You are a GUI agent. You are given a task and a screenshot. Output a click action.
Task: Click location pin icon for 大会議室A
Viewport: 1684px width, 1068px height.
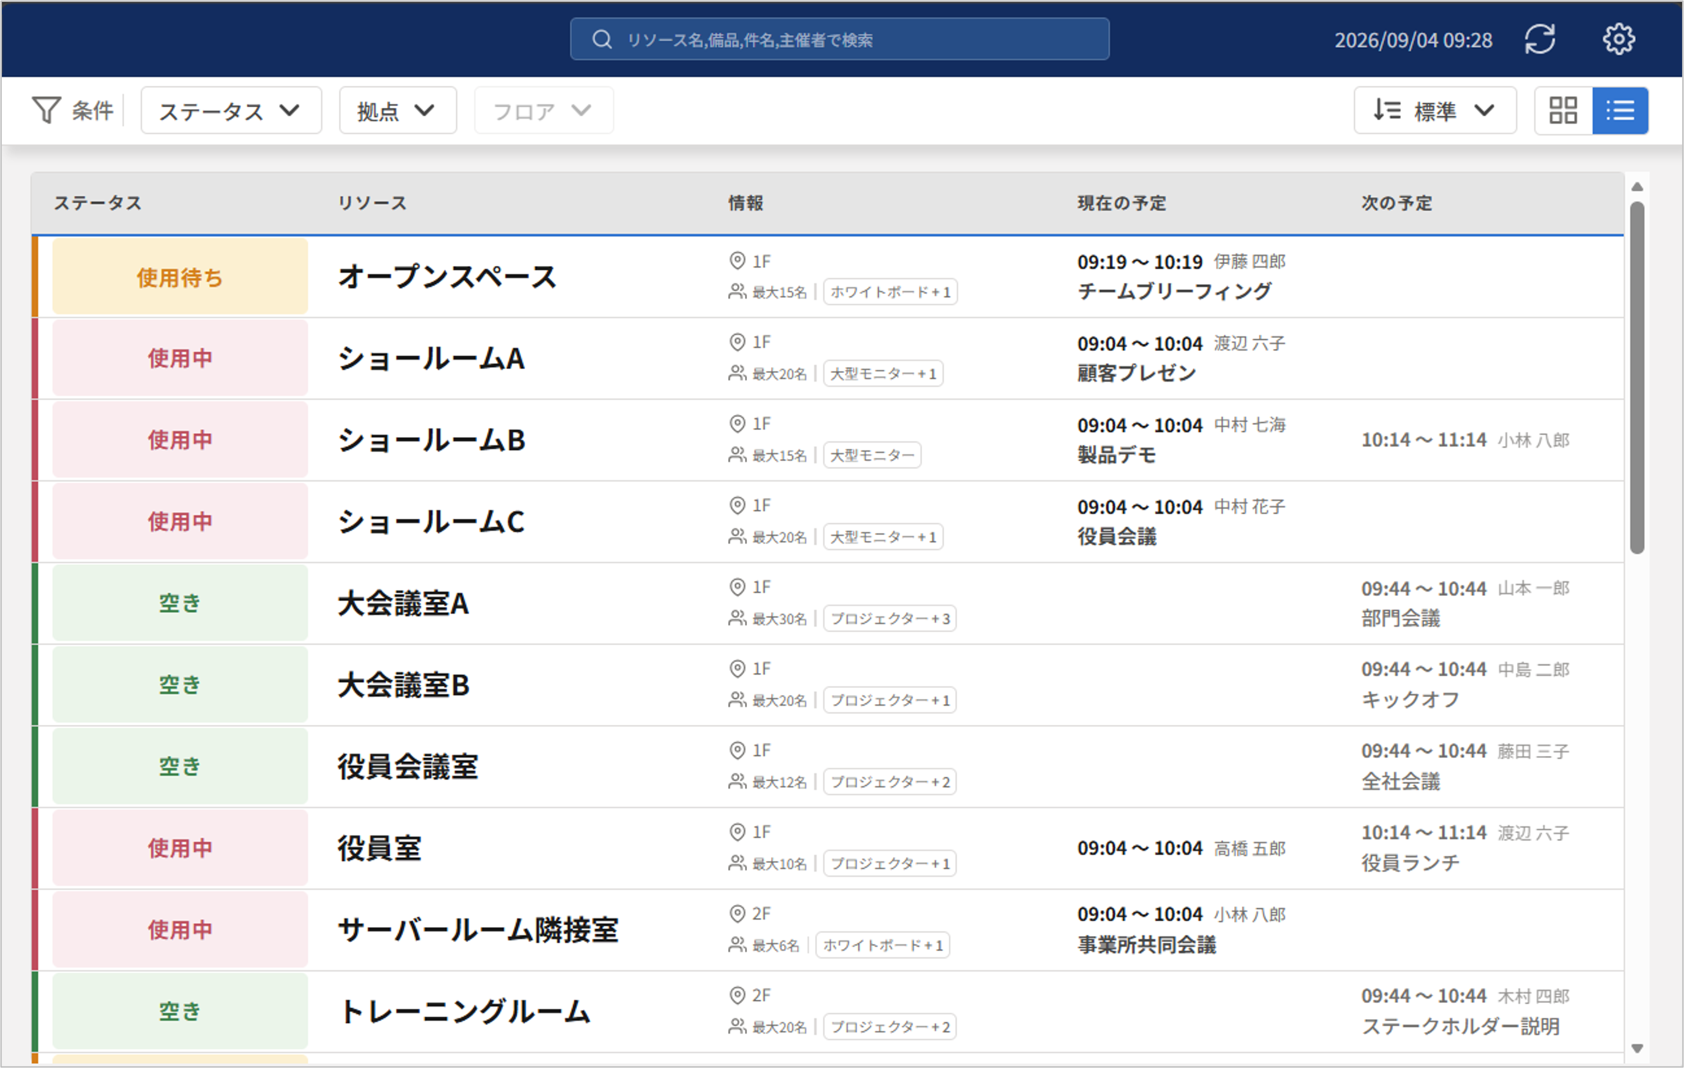click(737, 587)
